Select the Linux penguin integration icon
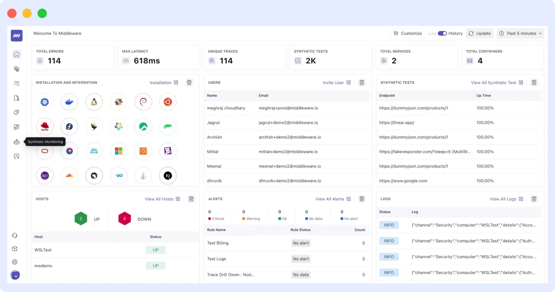Screen dimensions: 555x292 click(x=94, y=102)
